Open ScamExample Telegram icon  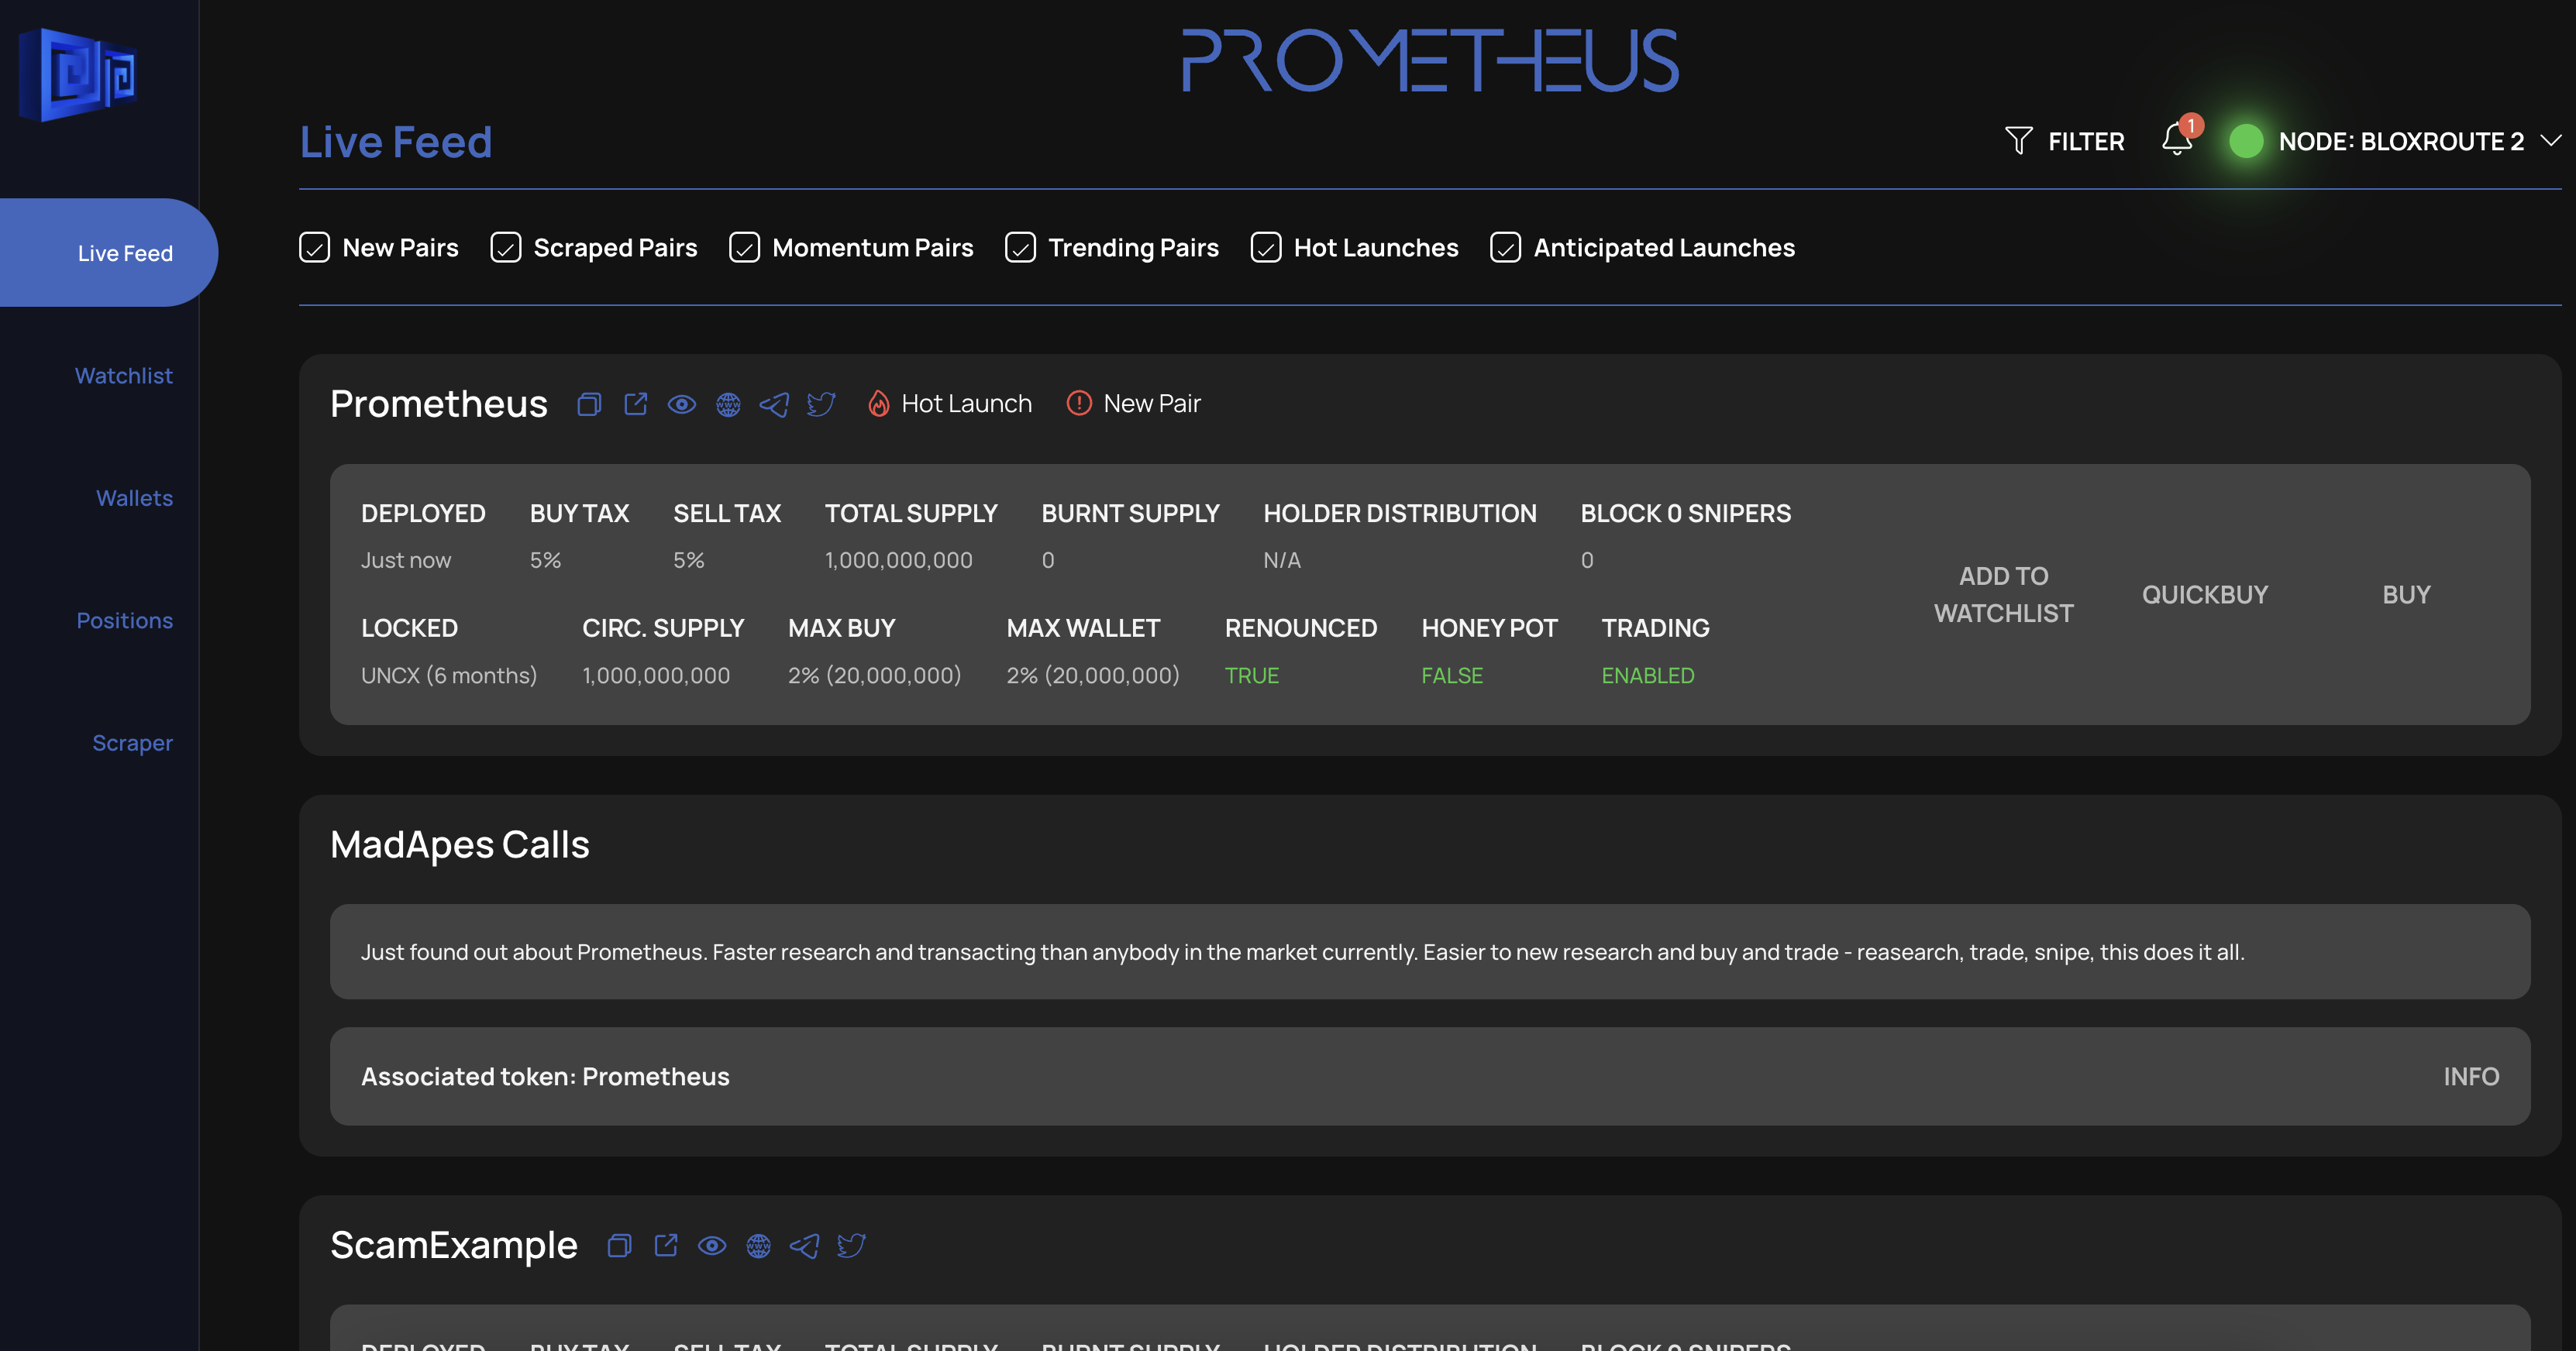pos(805,1245)
